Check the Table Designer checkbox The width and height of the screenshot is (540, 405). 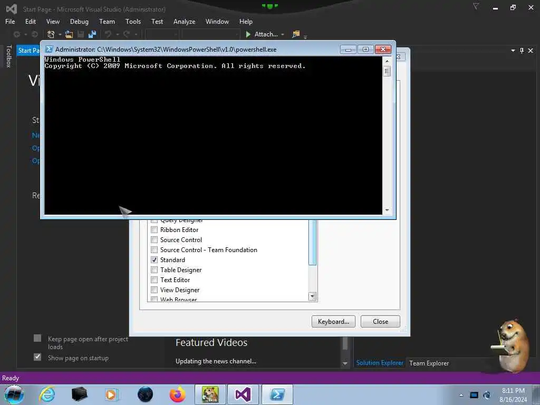155,269
